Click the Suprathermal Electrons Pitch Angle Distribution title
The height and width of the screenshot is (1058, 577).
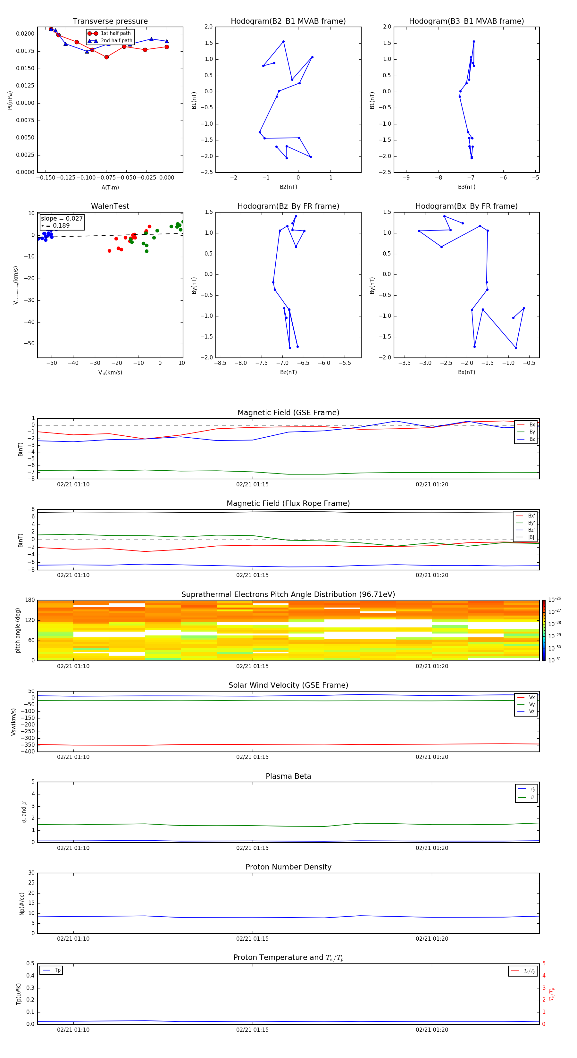(x=288, y=595)
